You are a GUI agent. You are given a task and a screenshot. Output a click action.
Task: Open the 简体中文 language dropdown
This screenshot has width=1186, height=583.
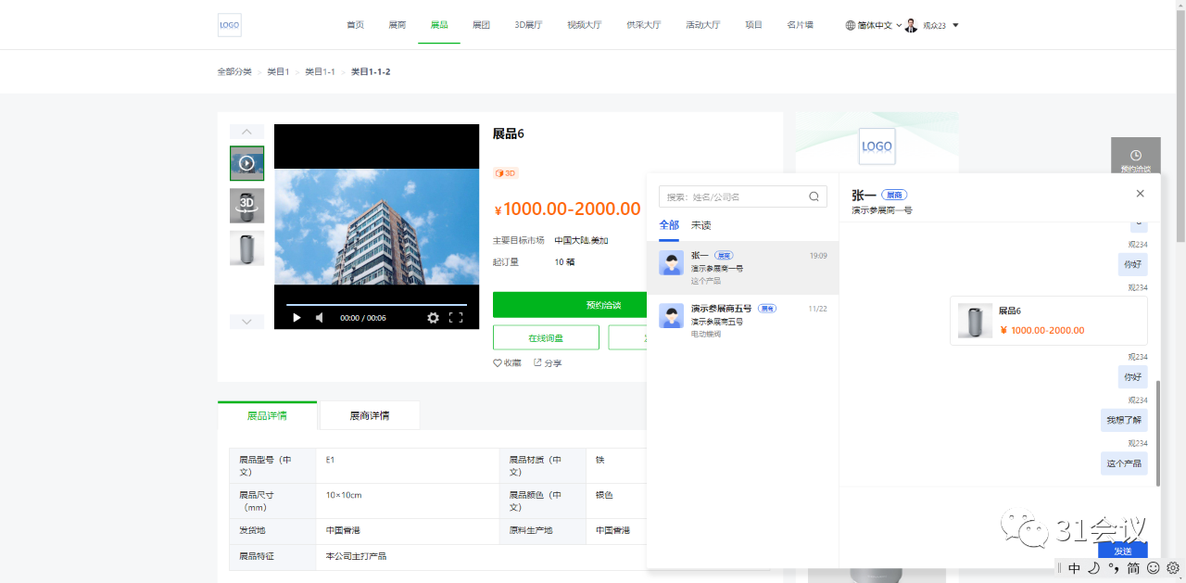click(x=874, y=25)
